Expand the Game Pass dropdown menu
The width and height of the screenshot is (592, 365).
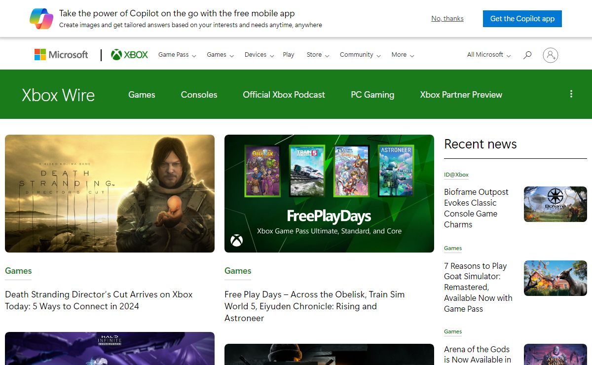[177, 55]
